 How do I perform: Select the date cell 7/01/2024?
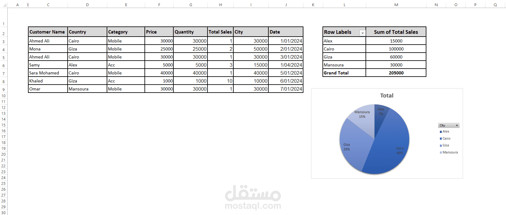(286, 89)
